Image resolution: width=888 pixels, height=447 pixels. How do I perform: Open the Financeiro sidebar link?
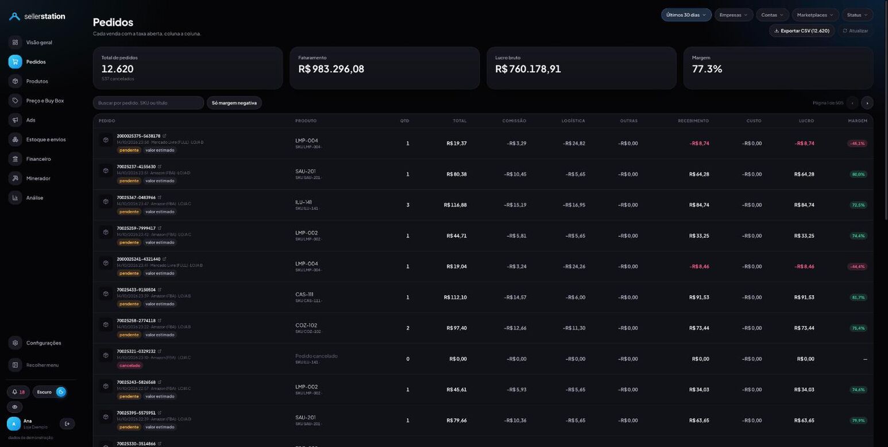[41, 159]
